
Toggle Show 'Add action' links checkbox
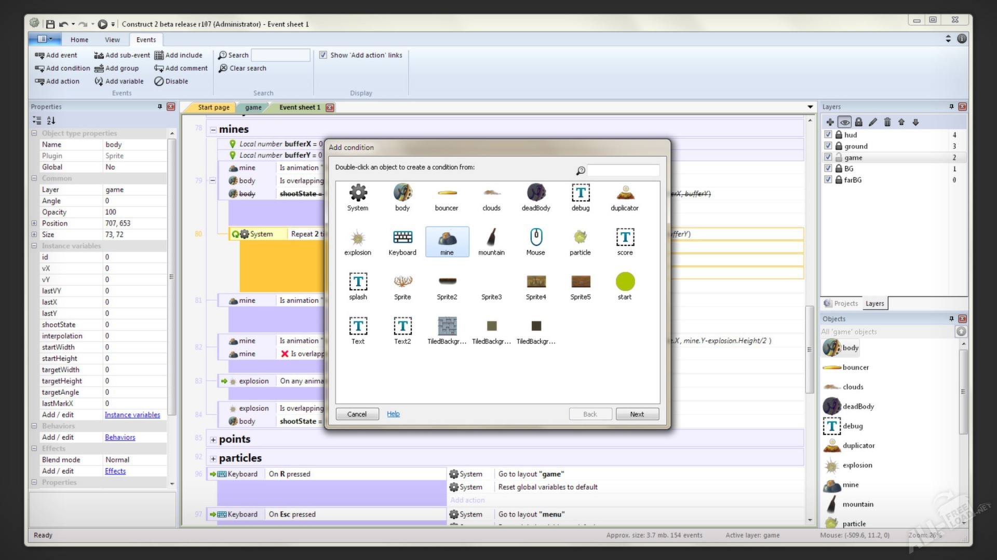[323, 55]
